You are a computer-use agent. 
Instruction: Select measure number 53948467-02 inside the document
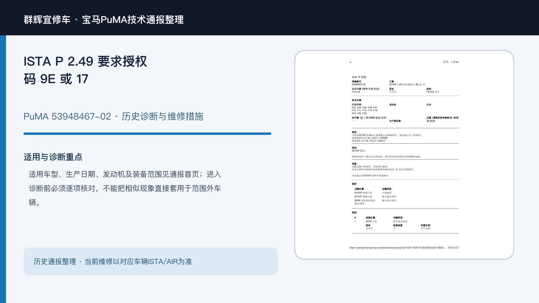tap(359, 85)
